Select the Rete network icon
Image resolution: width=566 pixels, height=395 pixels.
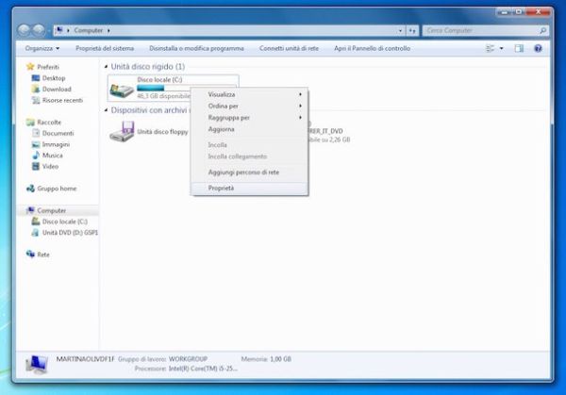point(31,255)
